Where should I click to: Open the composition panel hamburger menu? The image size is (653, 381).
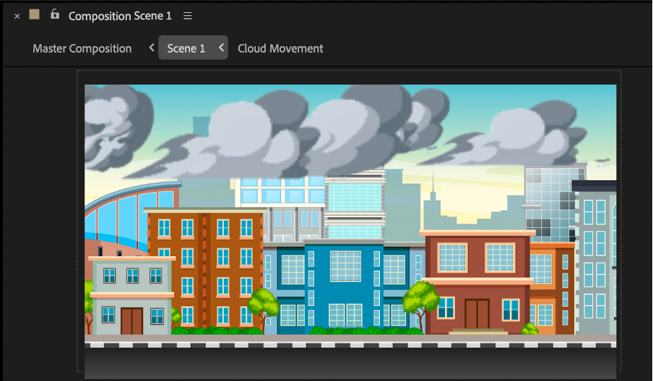(x=188, y=16)
